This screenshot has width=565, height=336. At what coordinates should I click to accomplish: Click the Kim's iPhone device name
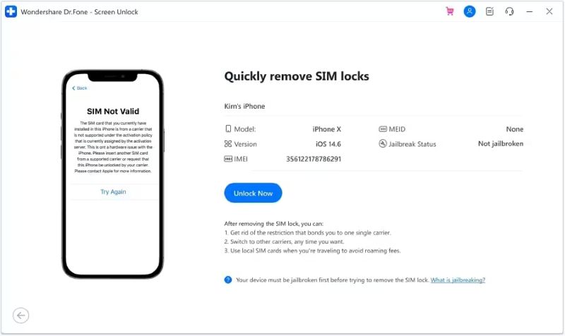click(x=244, y=107)
